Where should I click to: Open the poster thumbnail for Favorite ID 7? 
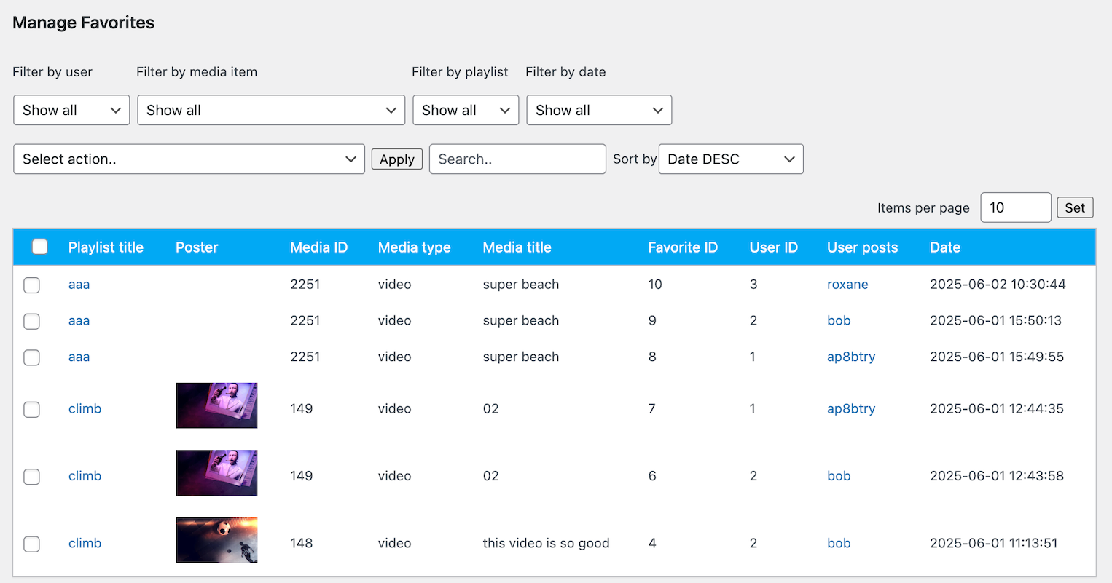(216, 405)
